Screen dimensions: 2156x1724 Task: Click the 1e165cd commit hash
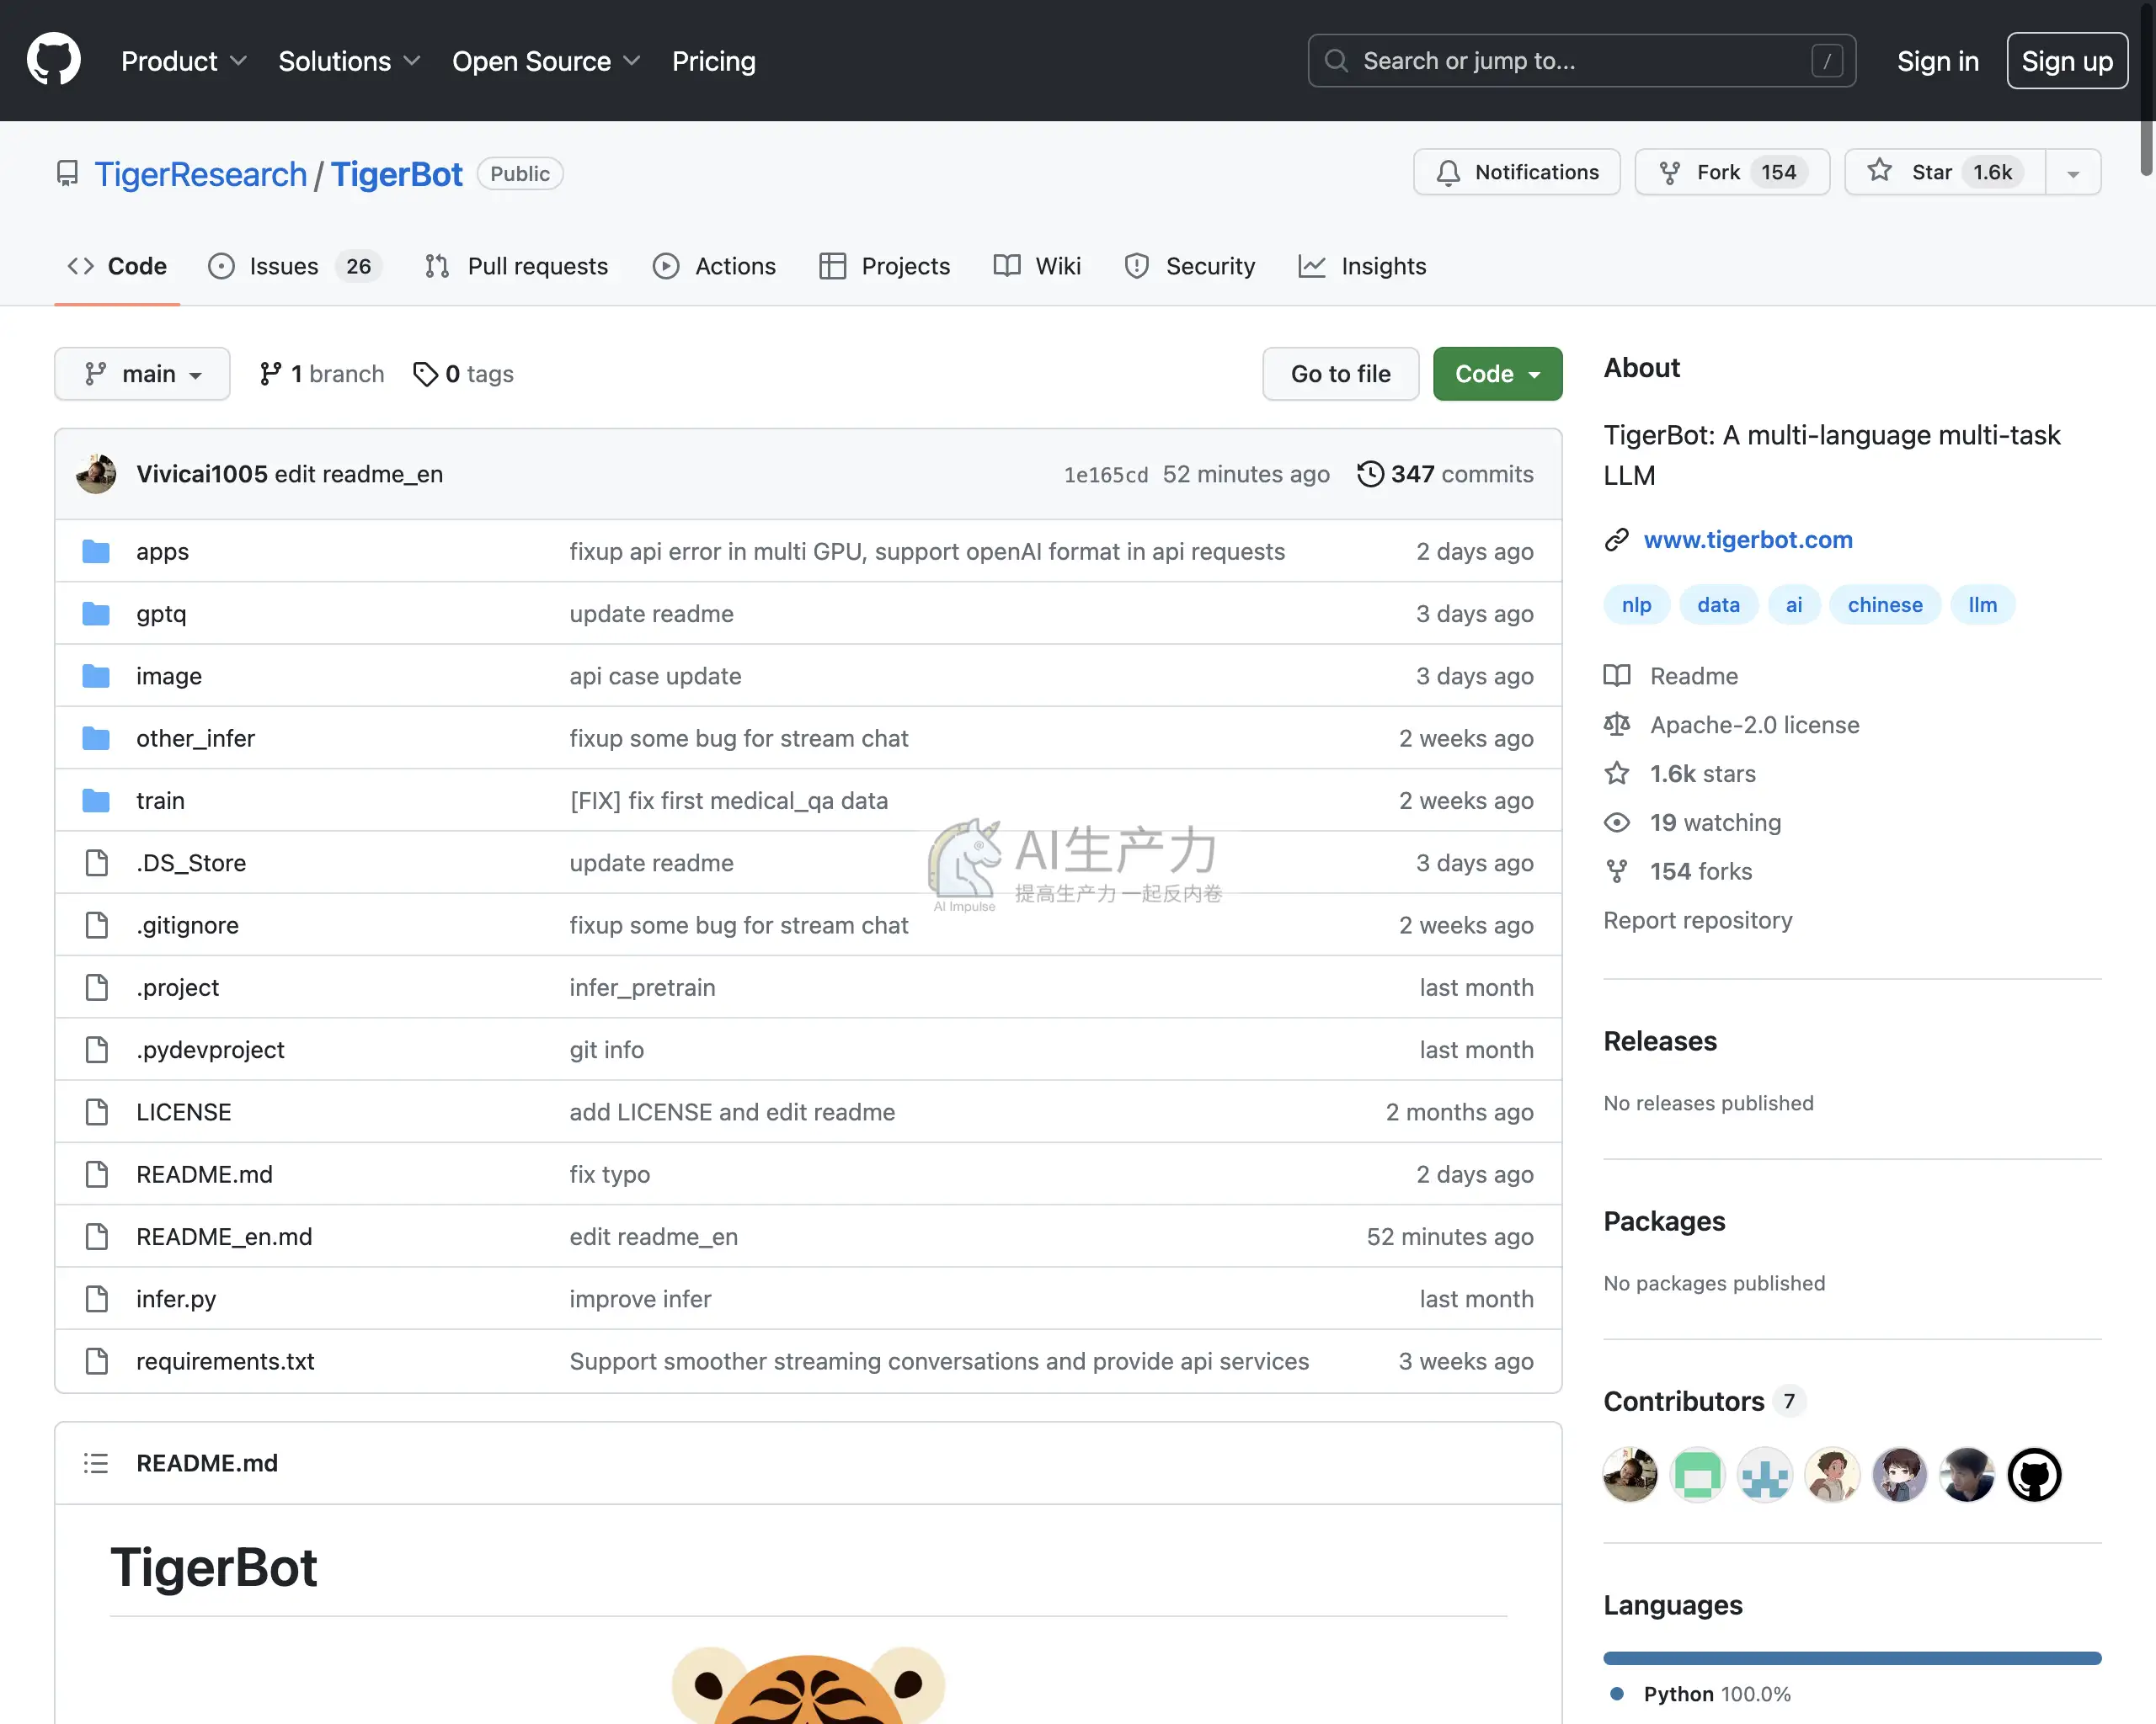click(x=1106, y=475)
